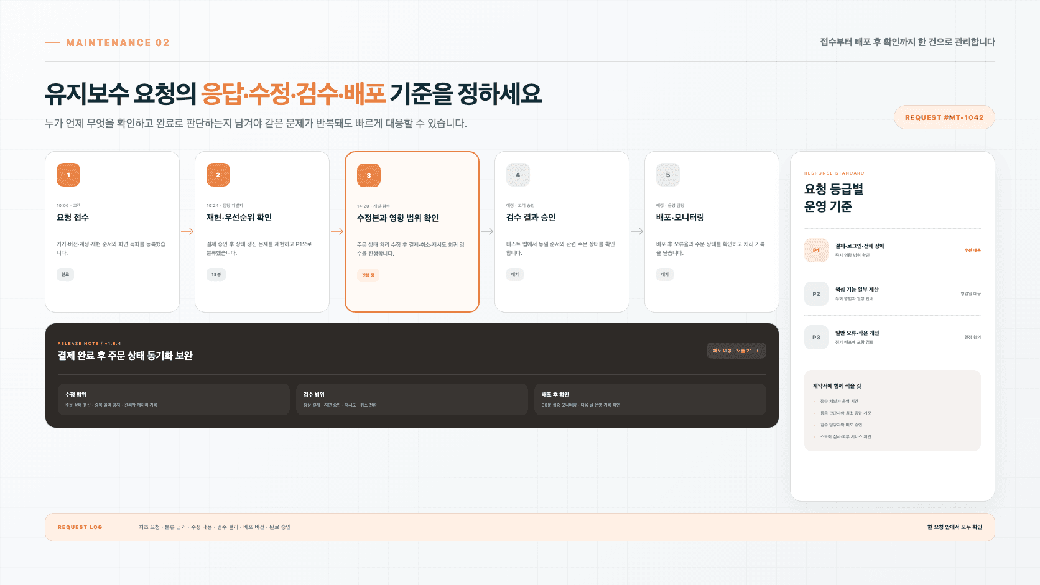Screen dimensions: 1040x585
Task: Click the orange 응답·수정·검수·배포 headline text
Action: (294, 94)
